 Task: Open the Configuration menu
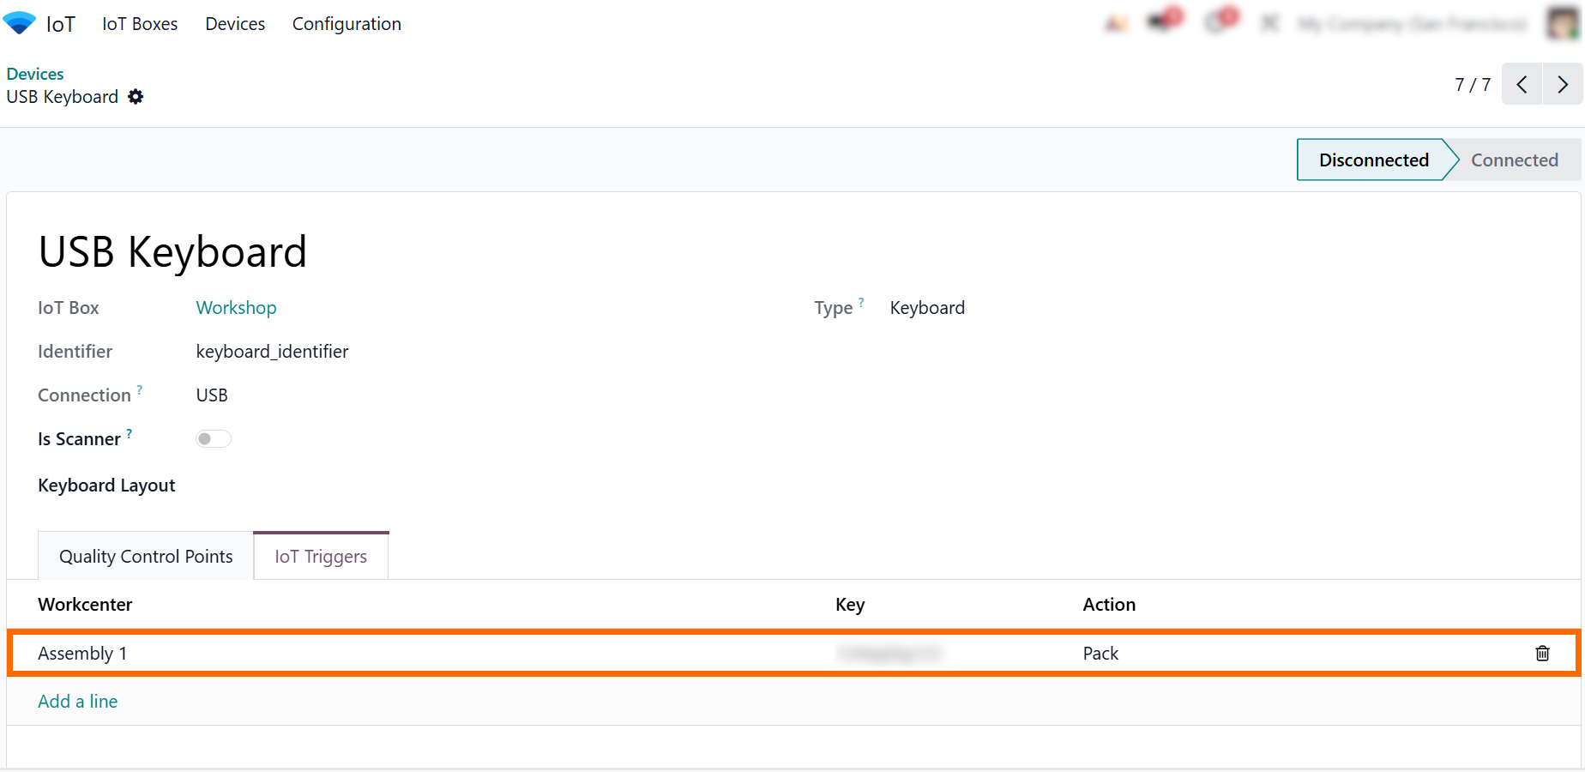347,24
